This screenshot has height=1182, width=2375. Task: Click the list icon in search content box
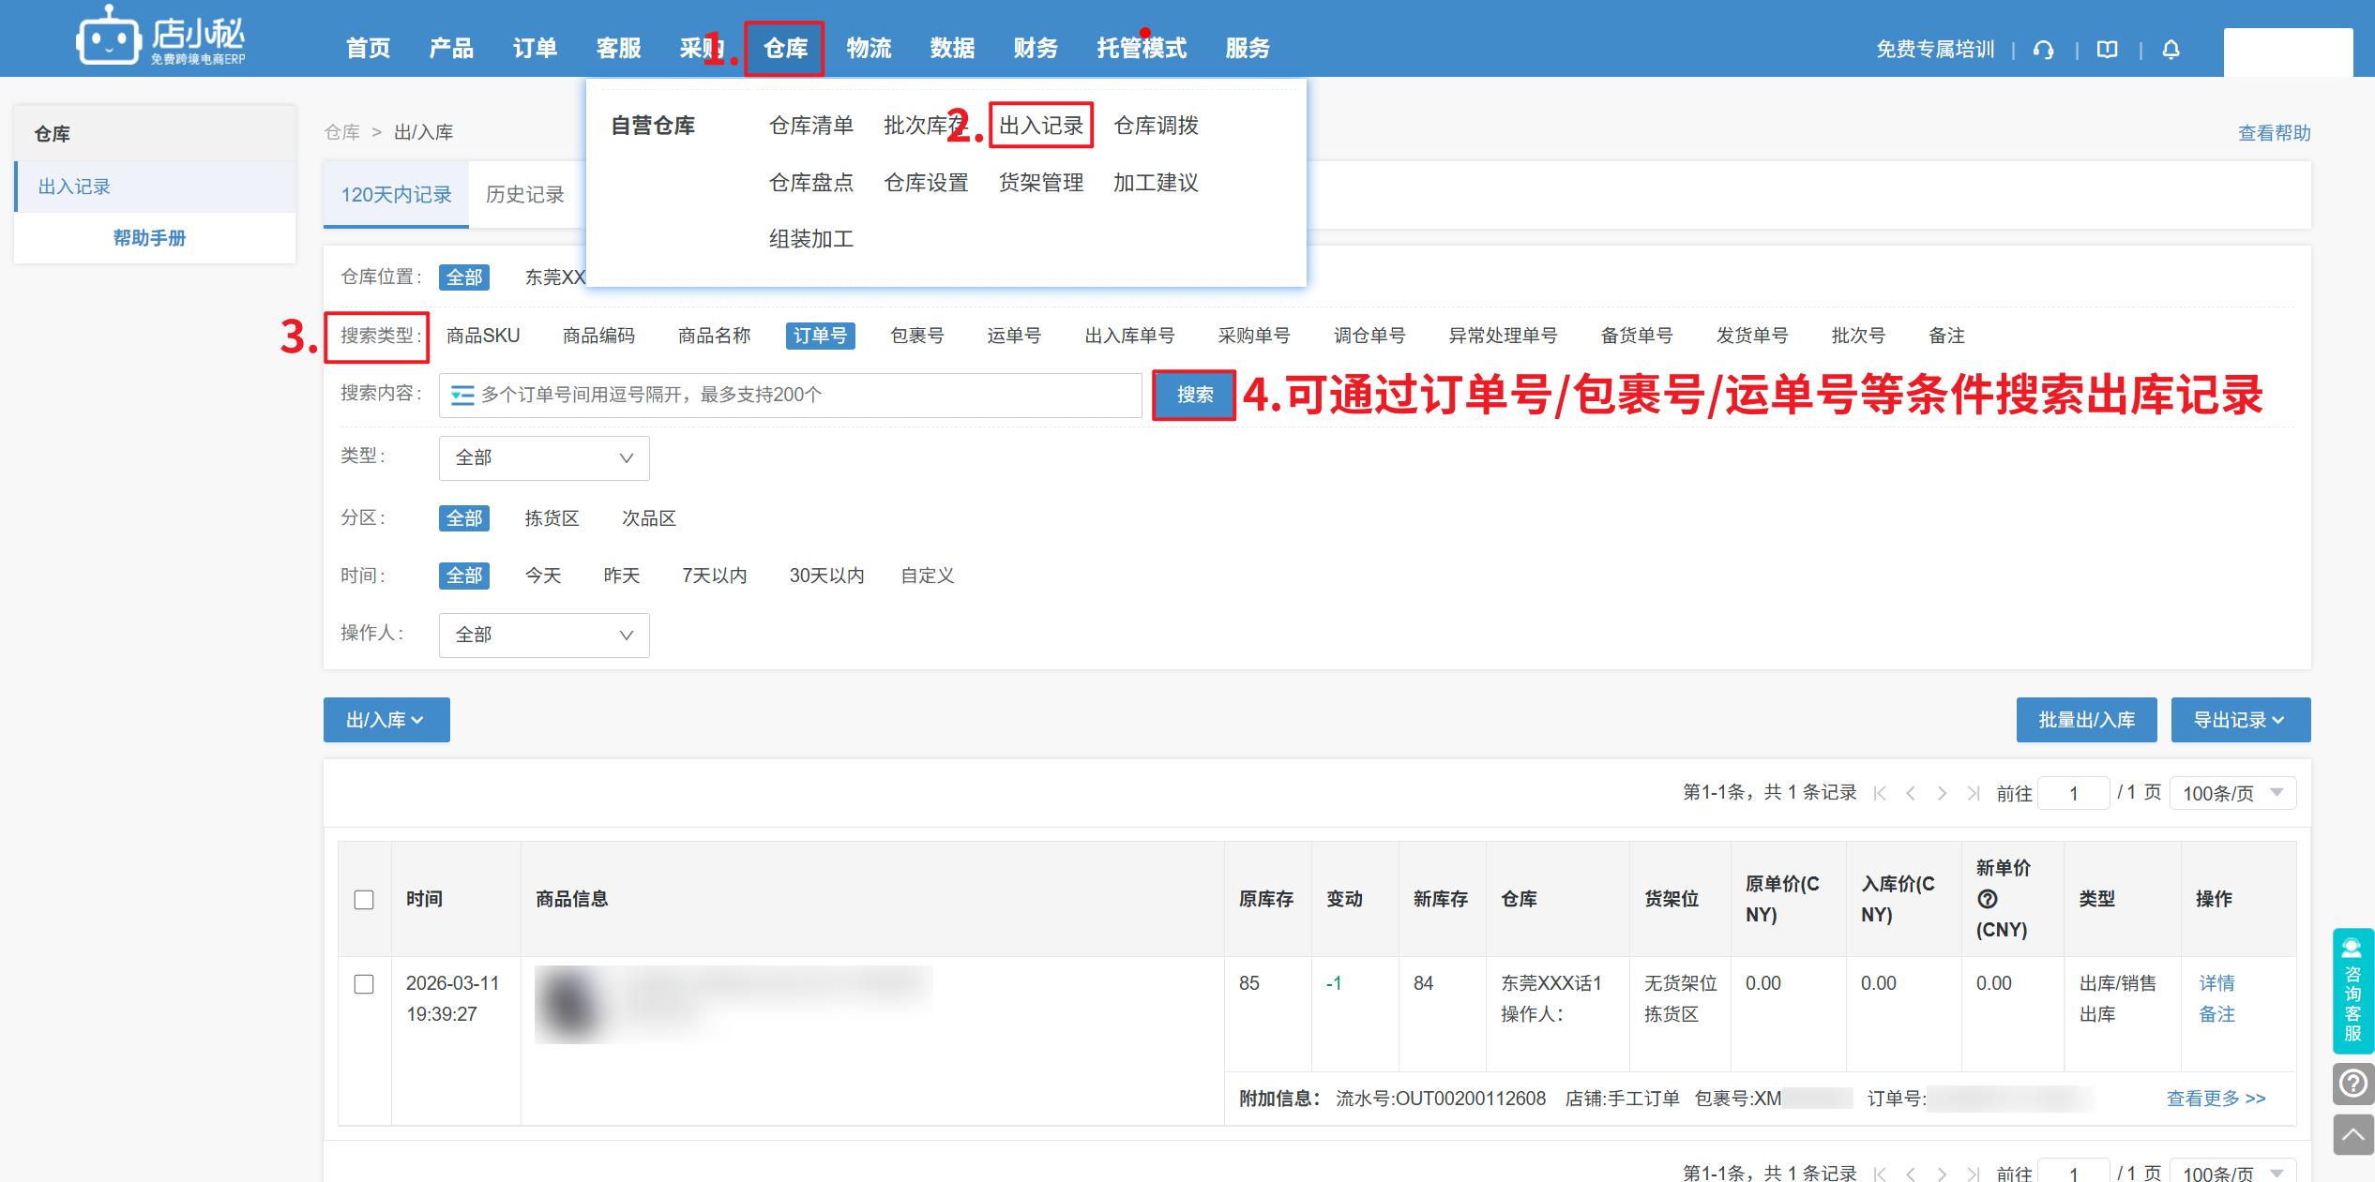tap(461, 395)
